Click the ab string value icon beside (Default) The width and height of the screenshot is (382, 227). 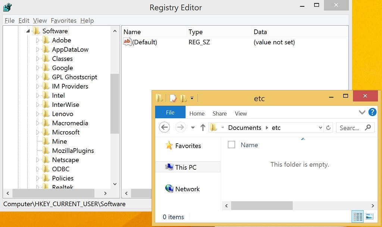pos(127,42)
